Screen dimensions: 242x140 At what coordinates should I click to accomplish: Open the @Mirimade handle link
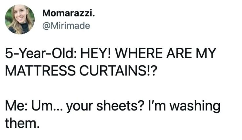[66, 26]
